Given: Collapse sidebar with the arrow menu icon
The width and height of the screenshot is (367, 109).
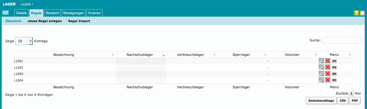Looking at the screenshot, I should pyautogui.click(x=5, y=13).
